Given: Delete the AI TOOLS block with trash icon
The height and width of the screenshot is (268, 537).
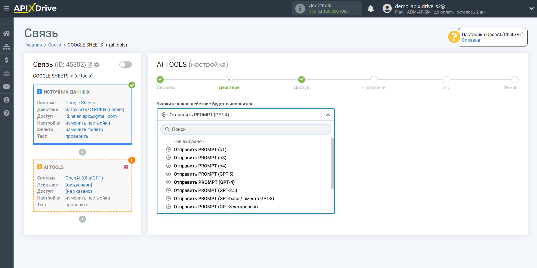Looking at the screenshot, I should pos(126,167).
